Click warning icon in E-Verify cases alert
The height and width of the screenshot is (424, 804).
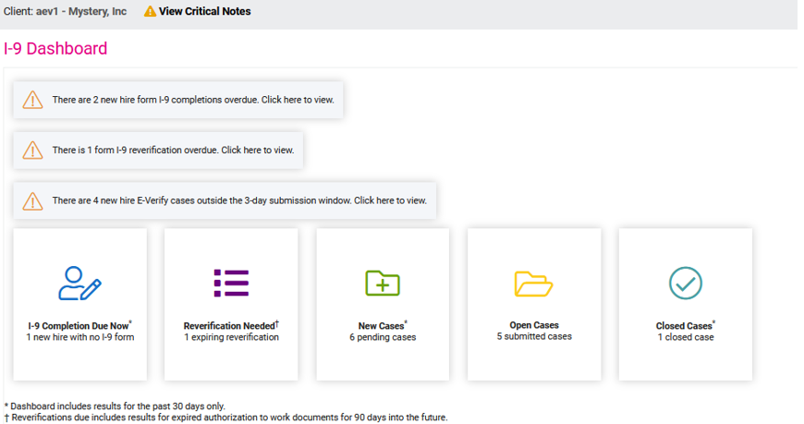point(33,201)
